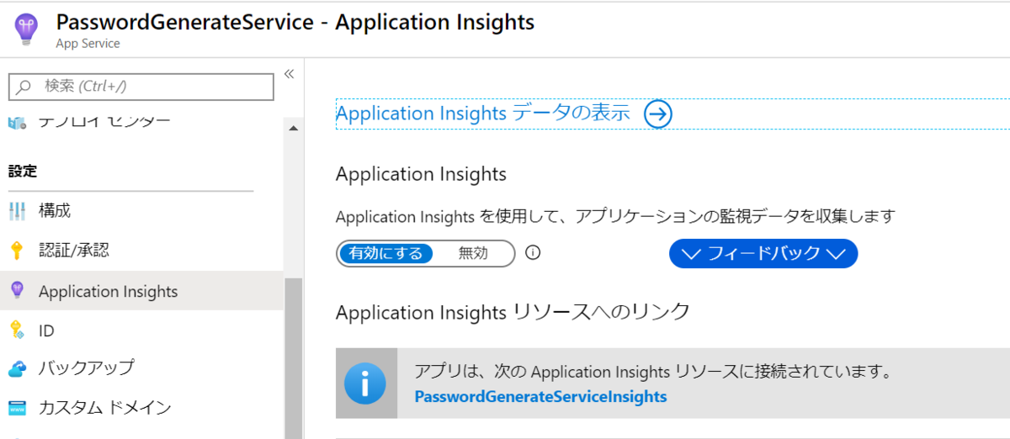
Task: Click the 認証/承認 key icon
Action: [17, 251]
